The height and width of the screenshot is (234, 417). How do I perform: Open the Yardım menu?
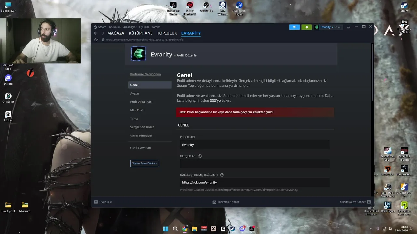156,27
